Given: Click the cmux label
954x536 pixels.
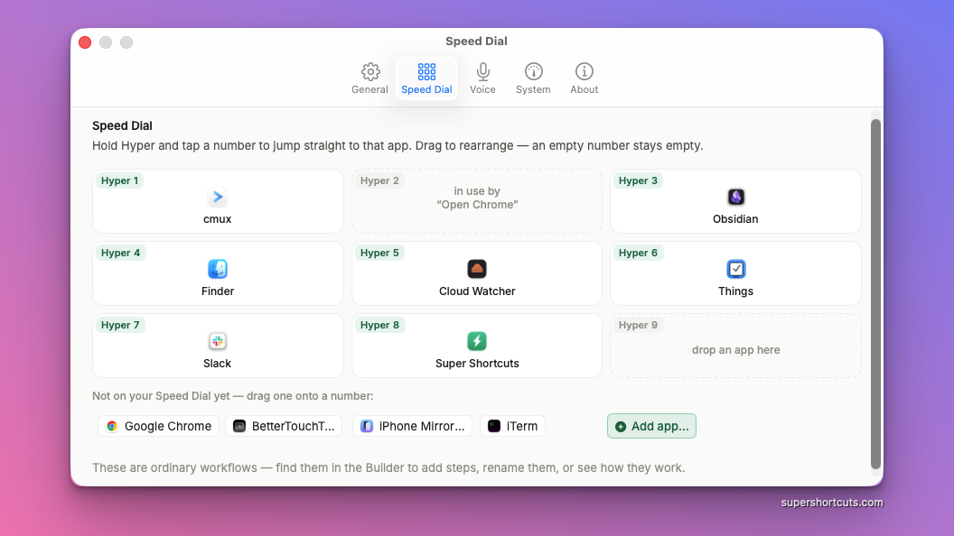Looking at the screenshot, I should point(217,219).
